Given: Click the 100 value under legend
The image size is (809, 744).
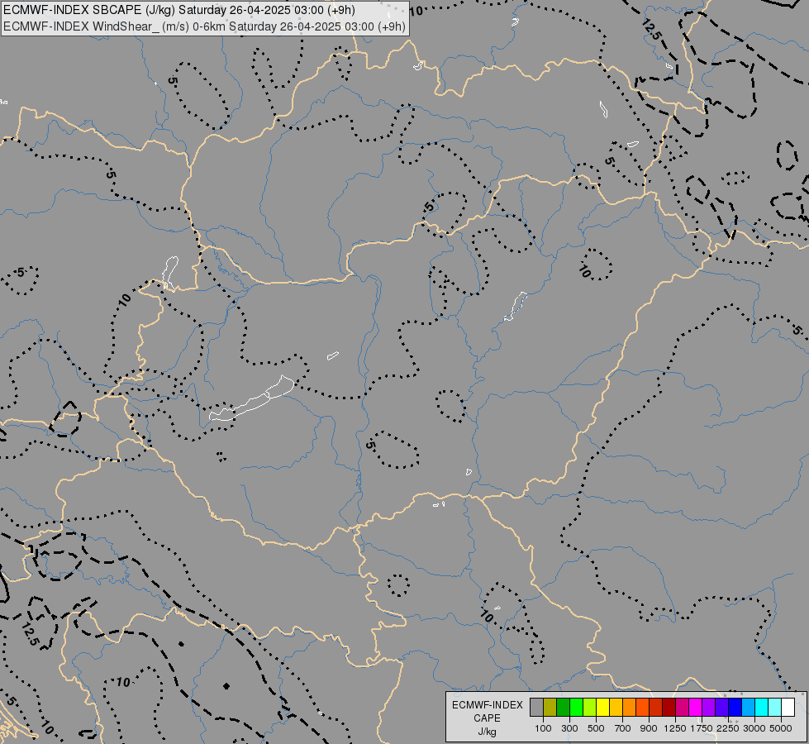Looking at the screenshot, I should pos(543,728).
